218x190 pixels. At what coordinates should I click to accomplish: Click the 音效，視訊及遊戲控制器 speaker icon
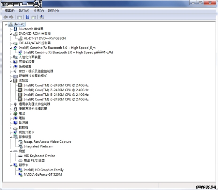pos(15,71)
